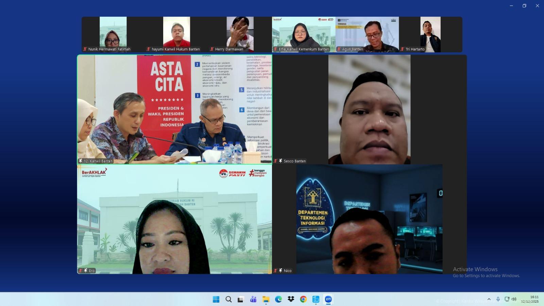
Task: Click the Task View taskbar icon
Action: (x=241, y=299)
